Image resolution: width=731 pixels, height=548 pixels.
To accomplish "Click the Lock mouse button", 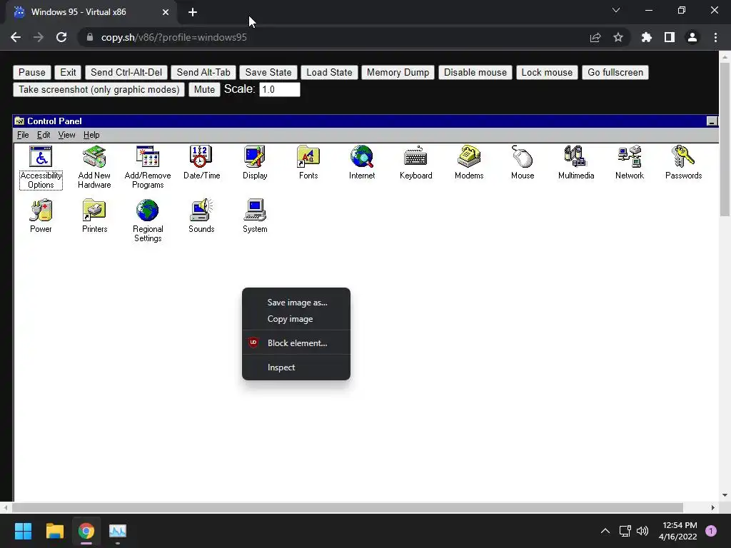I will click(x=547, y=72).
